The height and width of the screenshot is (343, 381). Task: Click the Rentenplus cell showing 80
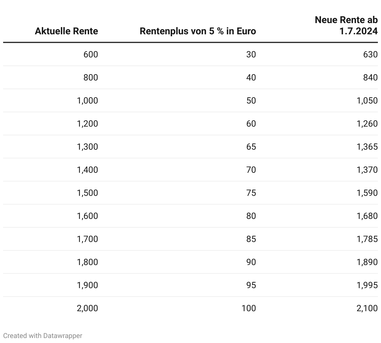(251, 216)
